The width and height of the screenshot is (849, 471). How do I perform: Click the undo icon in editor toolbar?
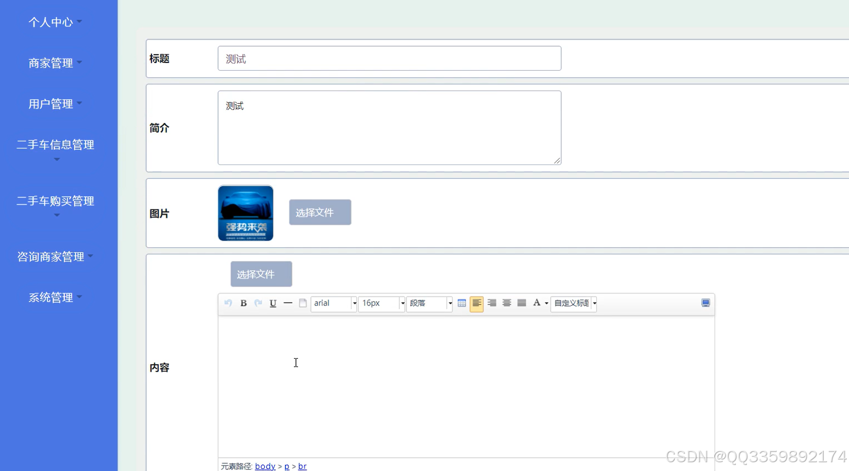228,303
